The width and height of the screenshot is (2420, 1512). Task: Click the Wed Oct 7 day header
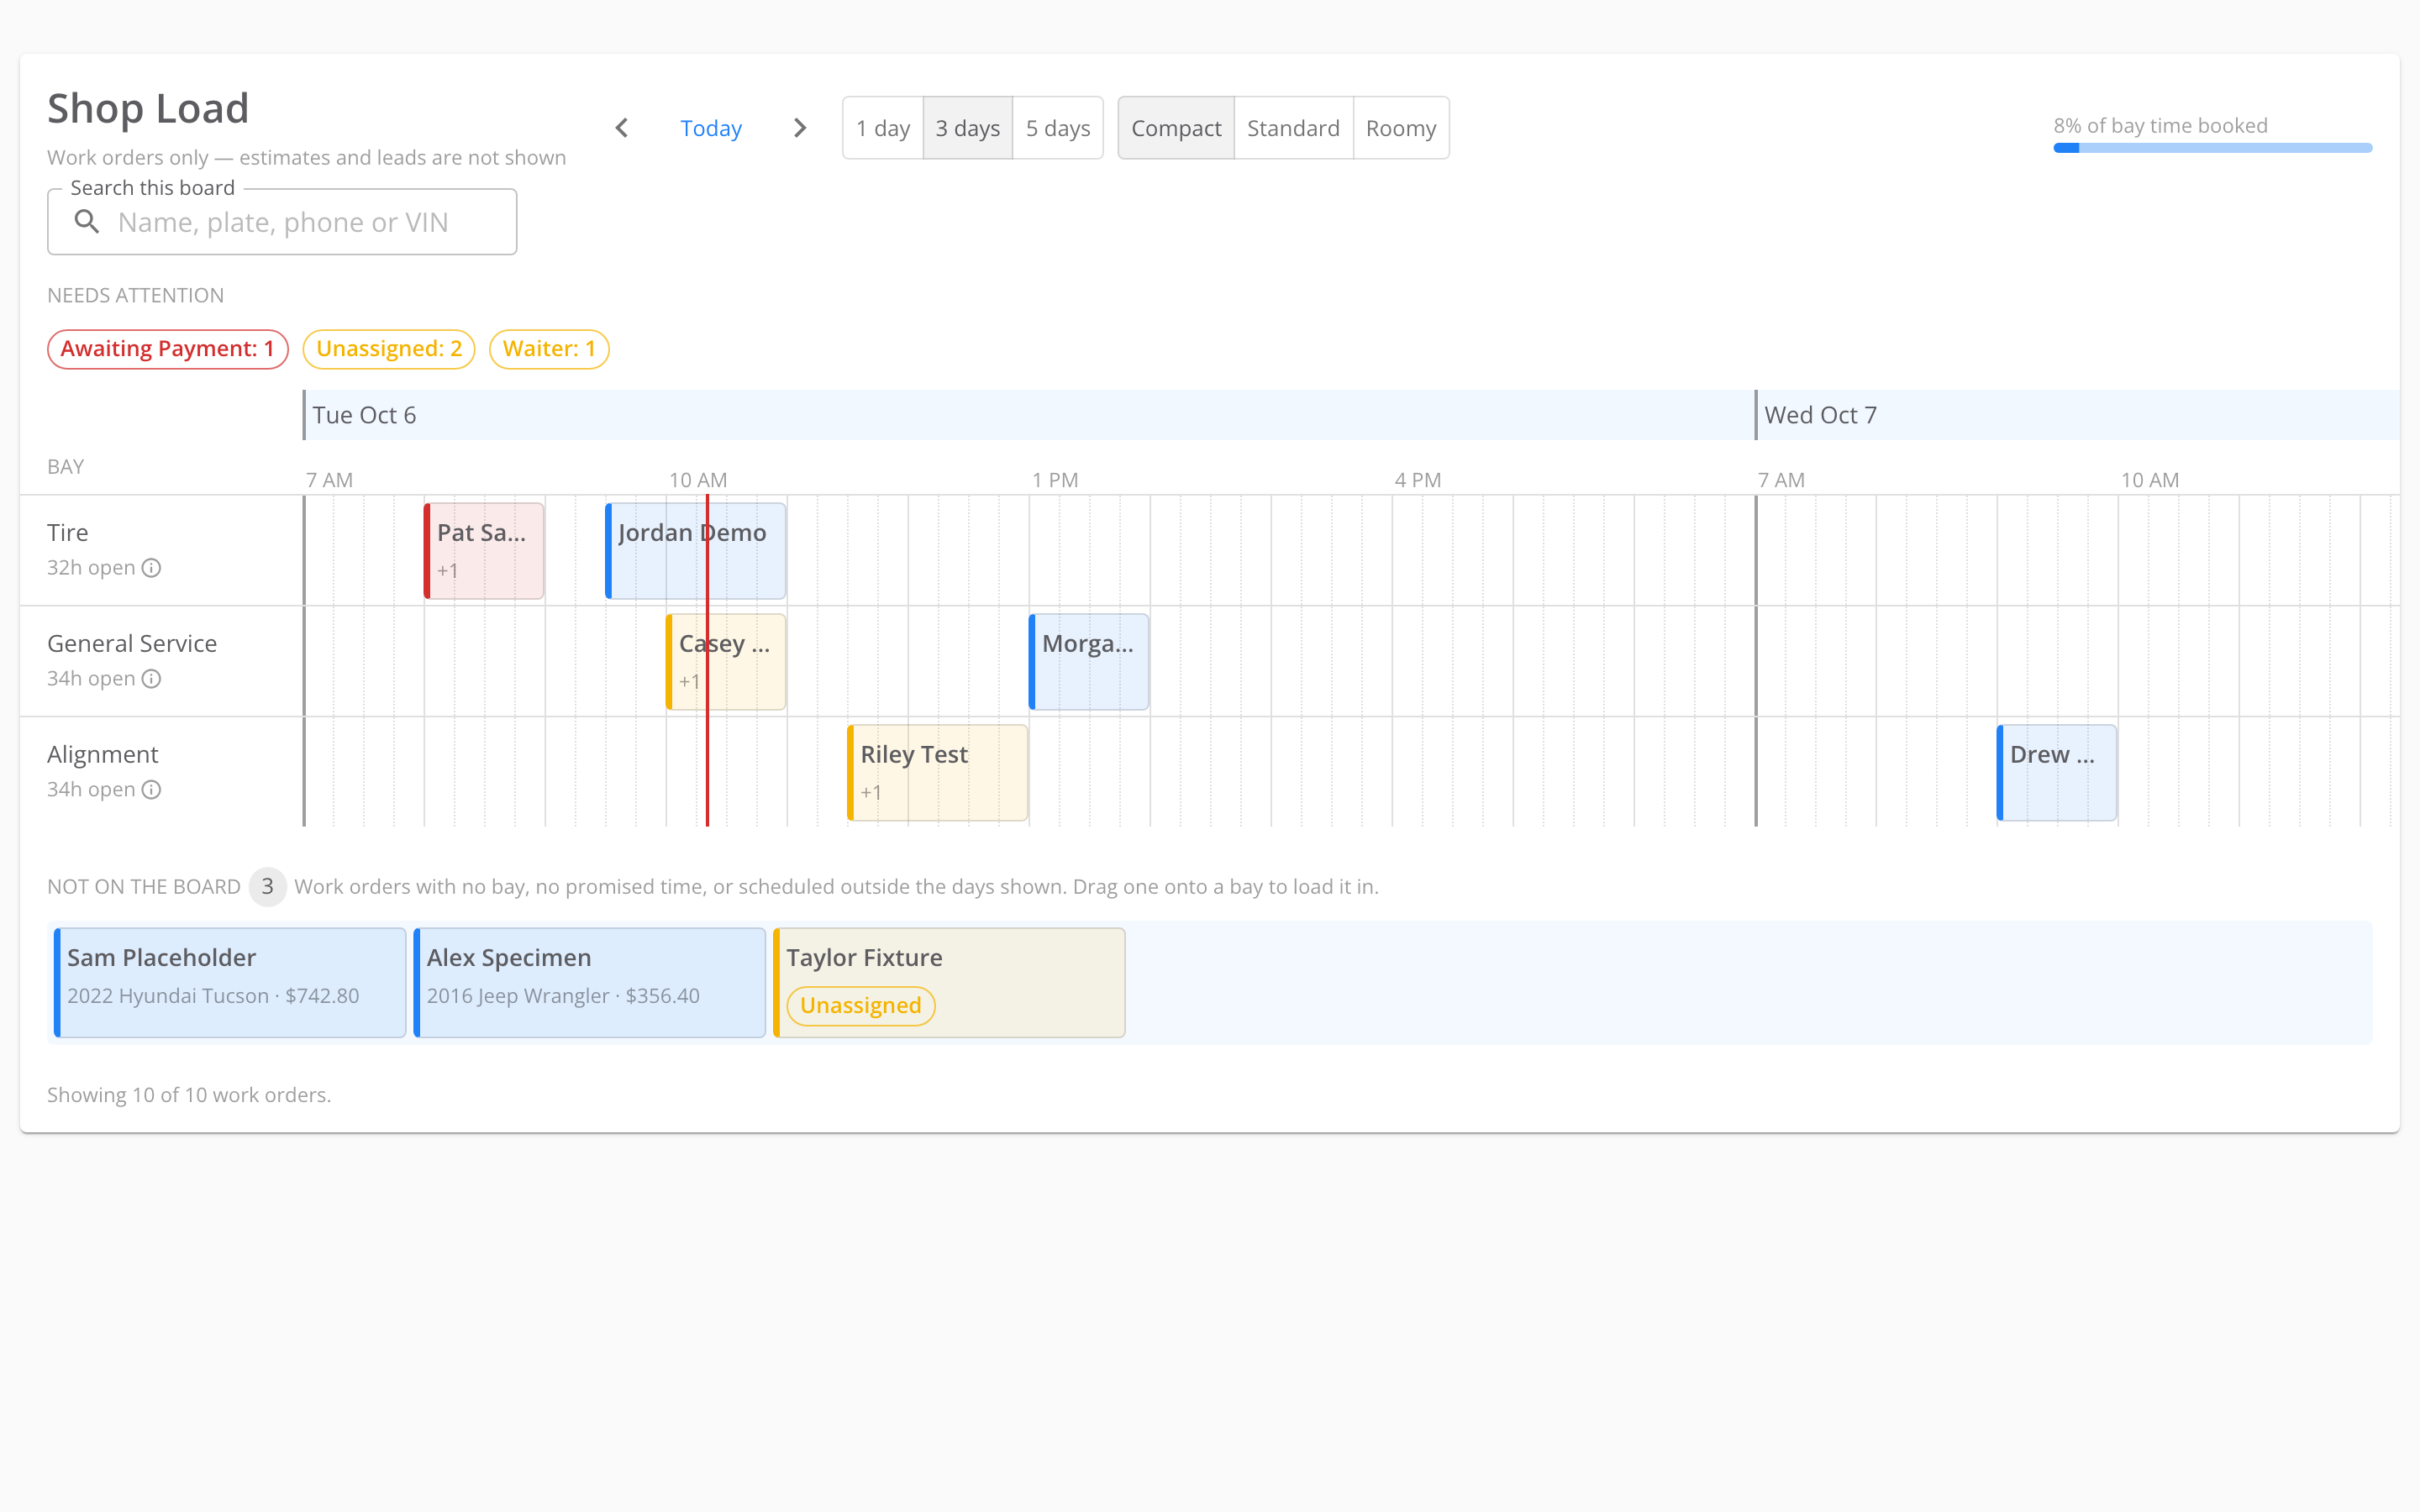(x=2078, y=415)
